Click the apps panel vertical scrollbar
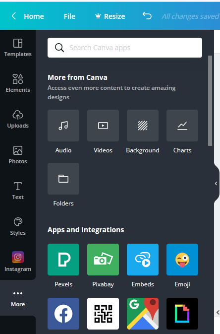The image size is (220, 334). tap(210, 101)
